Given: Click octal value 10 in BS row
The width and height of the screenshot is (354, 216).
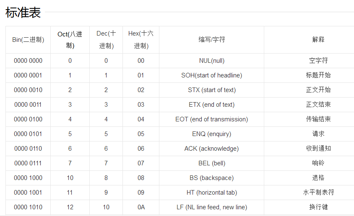Looking at the screenshot, I should (70, 178).
